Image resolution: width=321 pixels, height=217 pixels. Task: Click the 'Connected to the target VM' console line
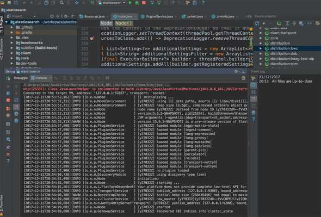point(94,93)
